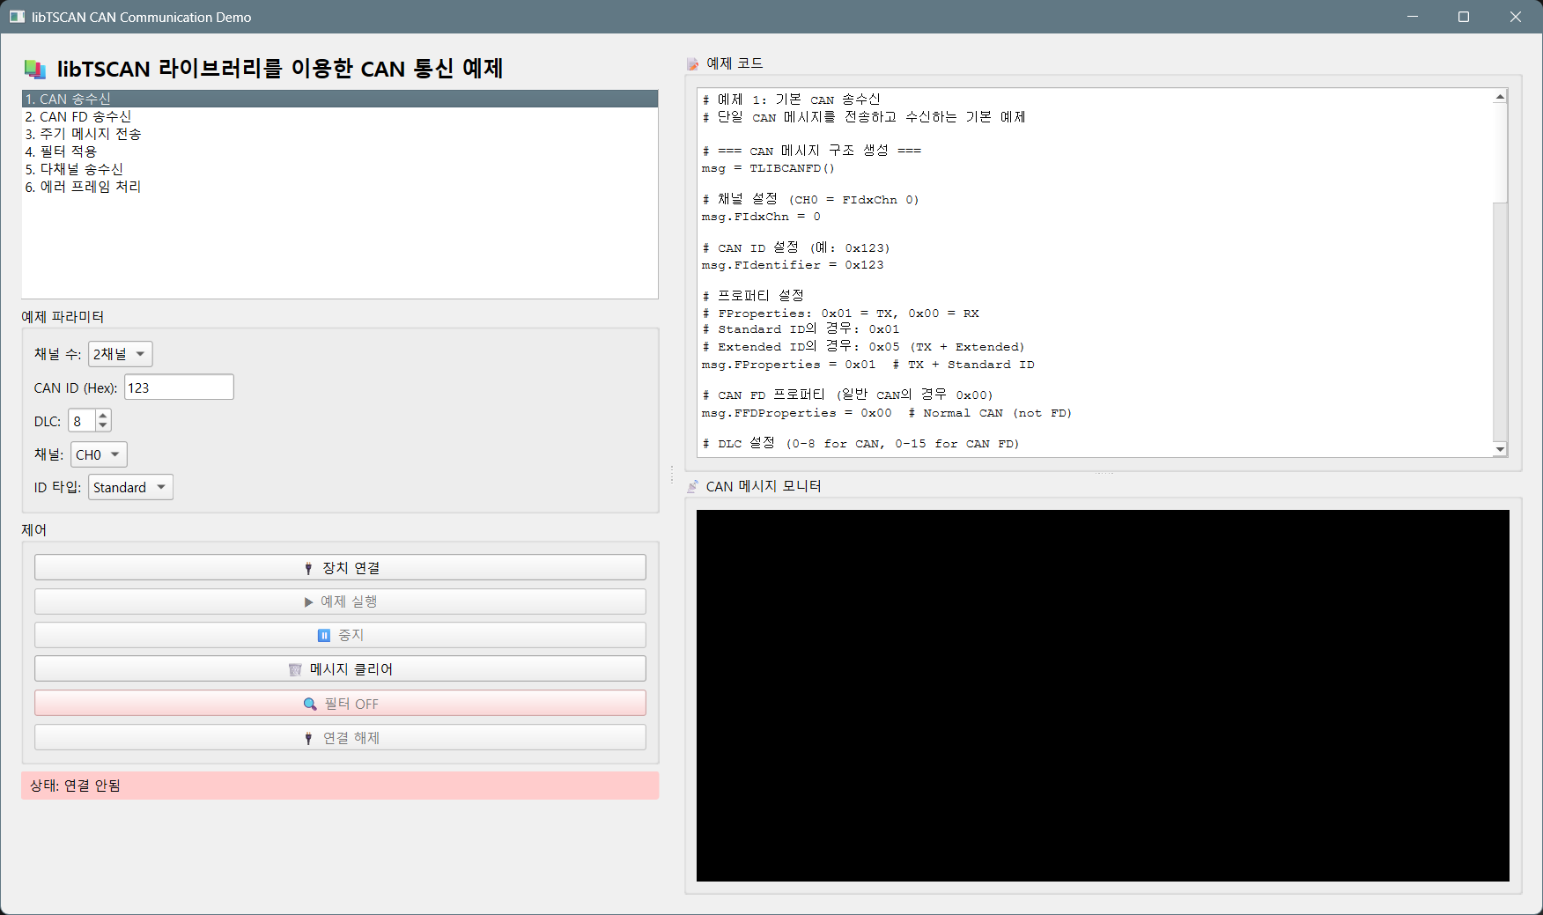This screenshot has width=1543, height=915.
Task: Click the plug icon on 장치 연결 button
Action: tap(308, 568)
